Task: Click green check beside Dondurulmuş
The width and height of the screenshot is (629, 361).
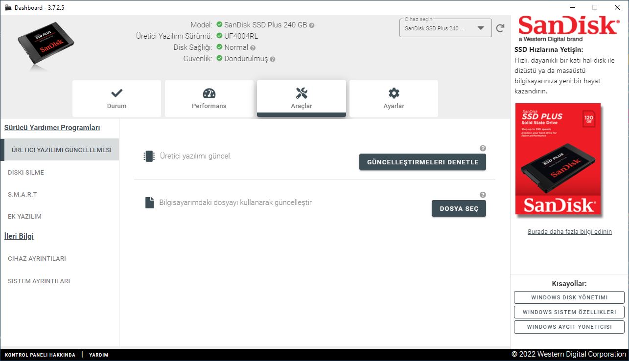Action: 219,59
